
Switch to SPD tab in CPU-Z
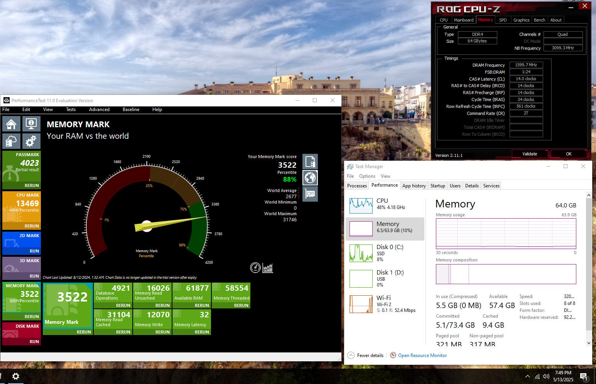point(503,20)
